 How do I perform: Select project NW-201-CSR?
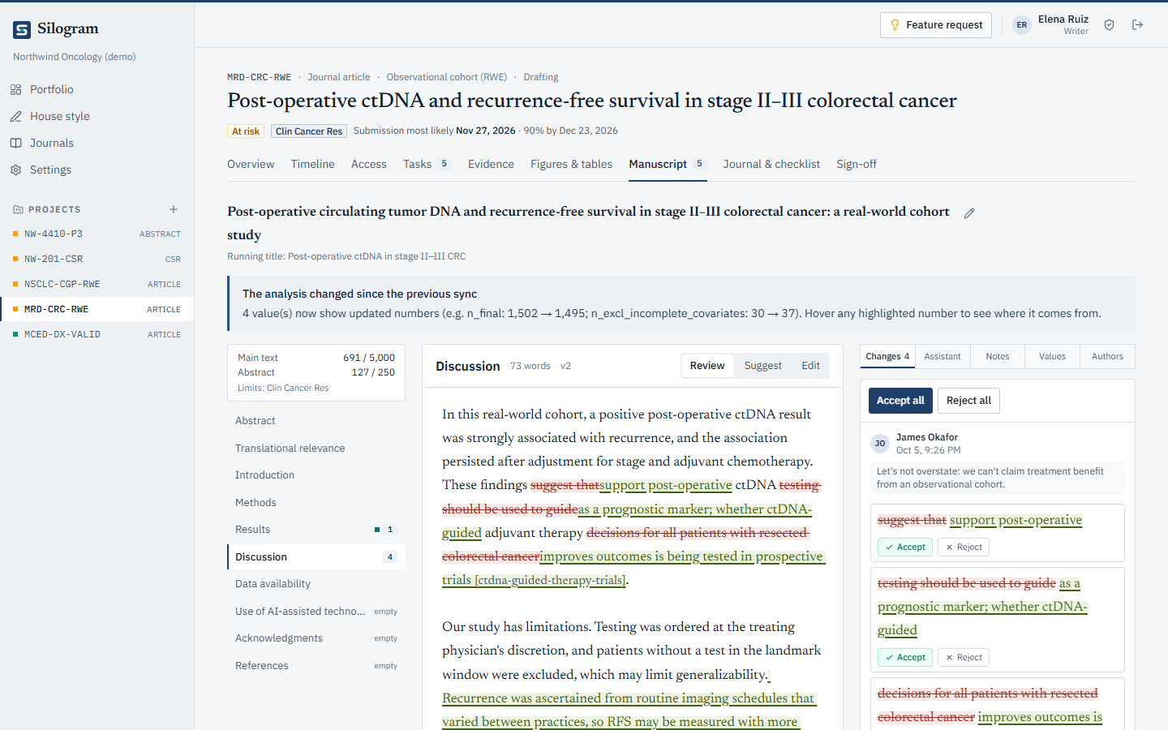pos(97,259)
